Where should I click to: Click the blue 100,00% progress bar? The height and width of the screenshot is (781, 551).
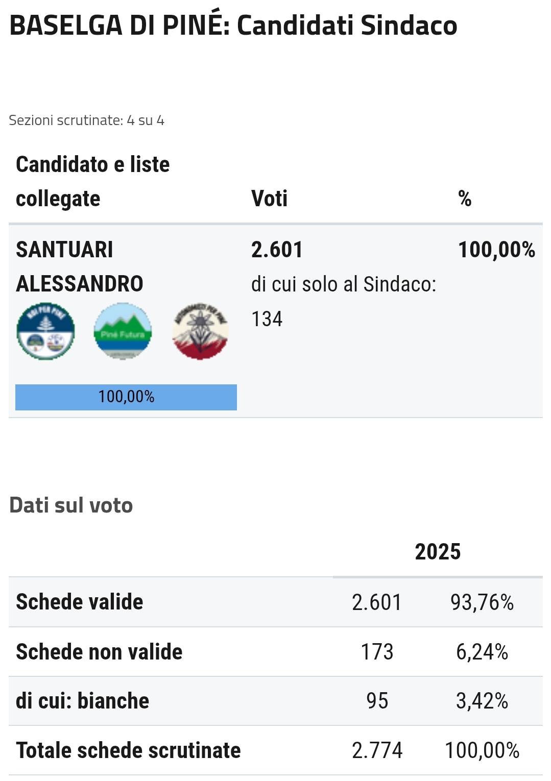click(126, 397)
